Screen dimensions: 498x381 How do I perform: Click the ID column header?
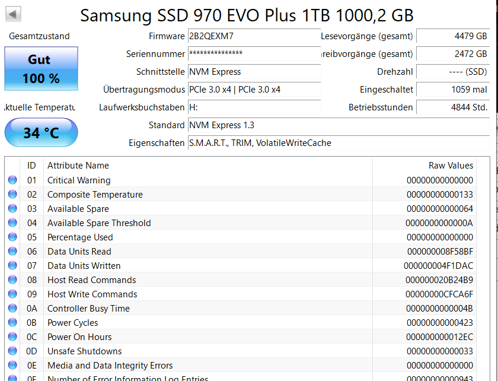(x=31, y=166)
